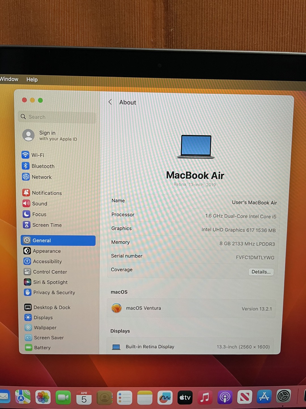Open the Wi-Fi settings in sidebar
The width and height of the screenshot is (306, 409).
38,155
